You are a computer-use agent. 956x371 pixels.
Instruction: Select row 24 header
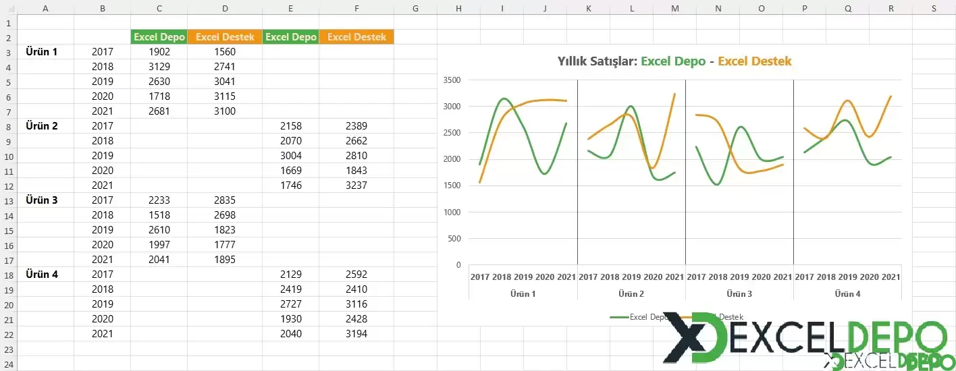pyautogui.click(x=8, y=364)
